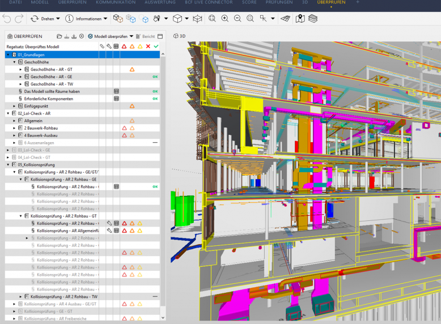The height and width of the screenshot is (324, 441).
Task: Click the remove-from-selection-basket cube icon
Action: (x=144, y=19)
